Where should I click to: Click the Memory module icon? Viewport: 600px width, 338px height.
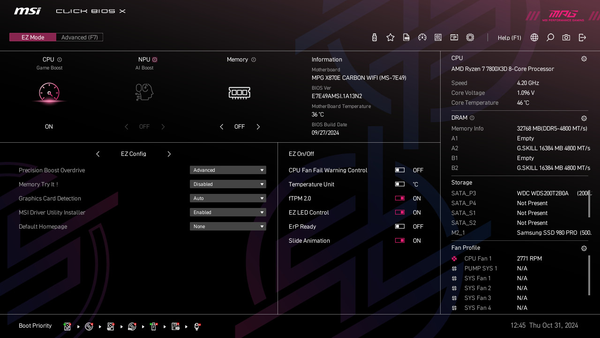point(240,92)
